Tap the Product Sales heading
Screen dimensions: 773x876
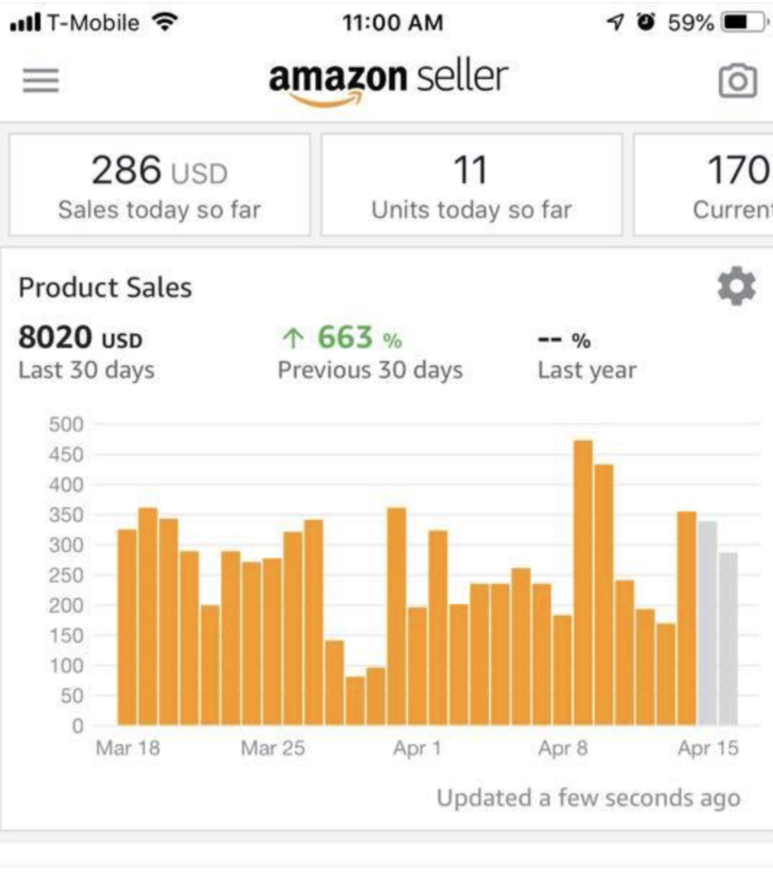pos(105,288)
